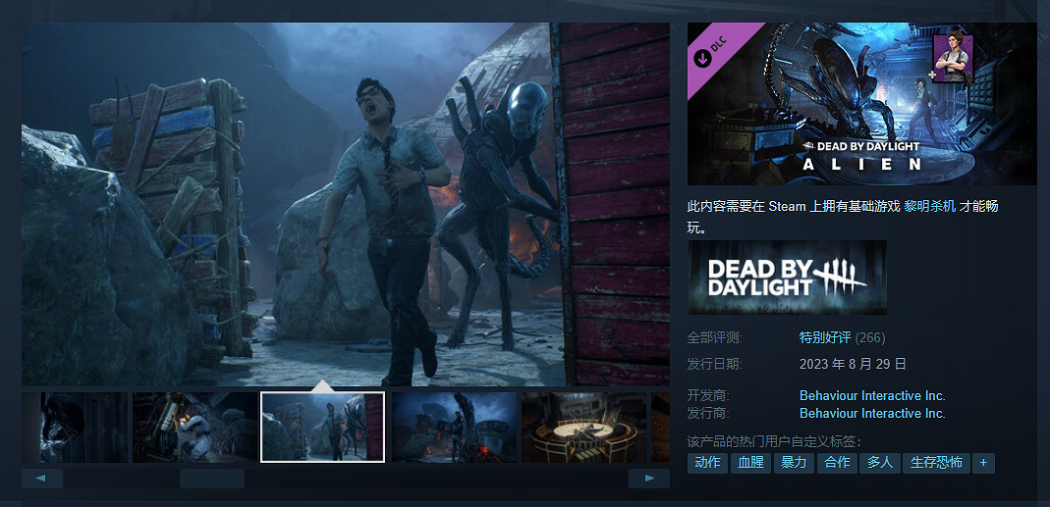Click the 血腥 tag
Viewport: 1050px width, 507px height.
(x=750, y=463)
